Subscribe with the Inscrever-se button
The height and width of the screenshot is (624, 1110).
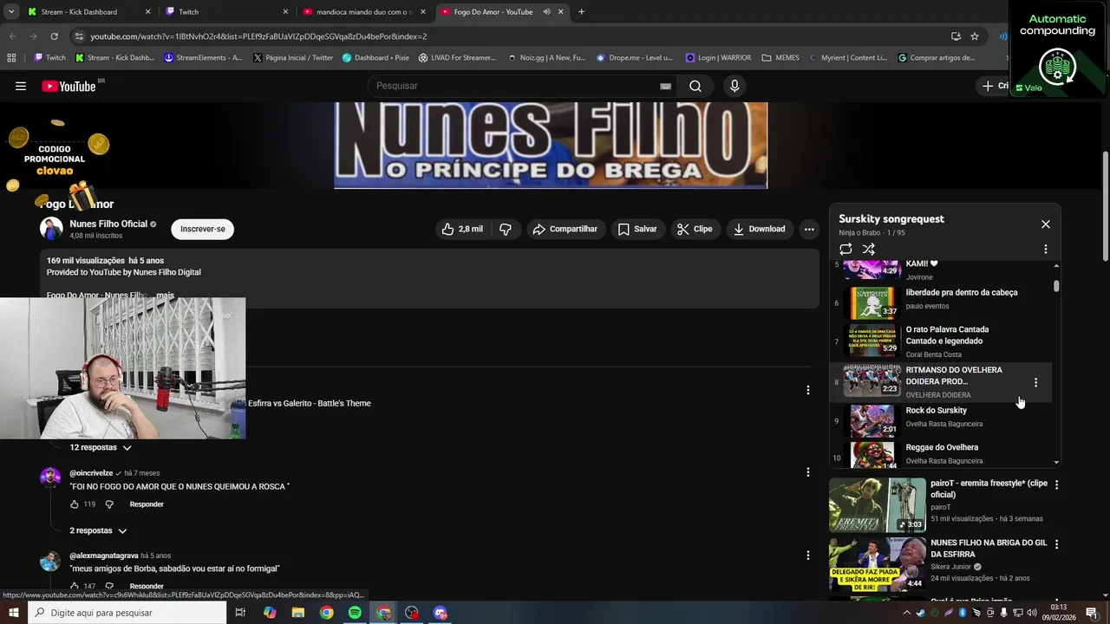pos(202,229)
